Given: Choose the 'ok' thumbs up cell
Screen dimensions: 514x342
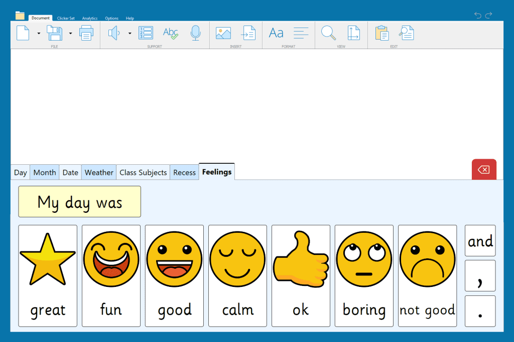Looking at the screenshot, I should [x=301, y=275].
